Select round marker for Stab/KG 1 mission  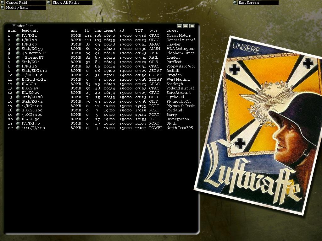click(x=18, y=62)
